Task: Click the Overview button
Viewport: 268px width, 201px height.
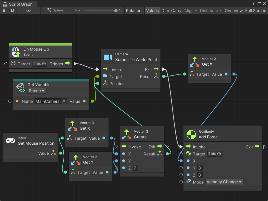Action: click(x=233, y=10)
